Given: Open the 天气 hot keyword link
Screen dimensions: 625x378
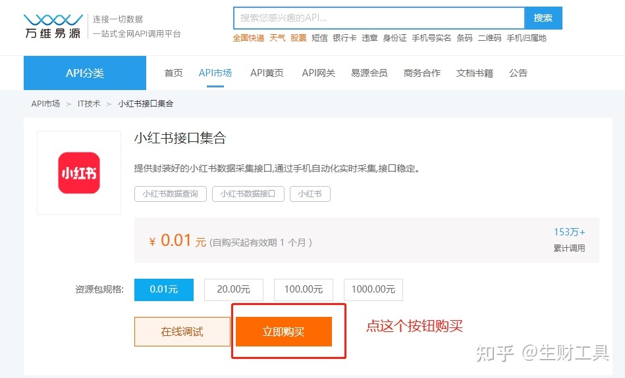Looking at the screenshot, I should (277, 38).
